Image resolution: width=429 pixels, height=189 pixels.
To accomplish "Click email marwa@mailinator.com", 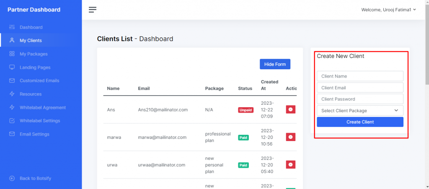I will coord(162,137).
